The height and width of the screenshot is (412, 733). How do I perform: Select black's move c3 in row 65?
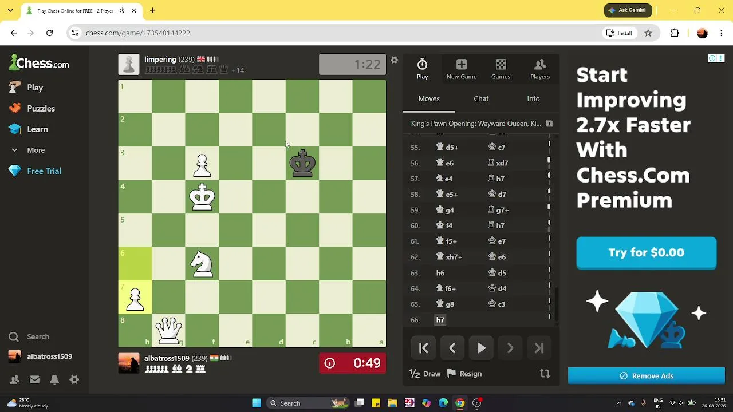tap(496, 304)
